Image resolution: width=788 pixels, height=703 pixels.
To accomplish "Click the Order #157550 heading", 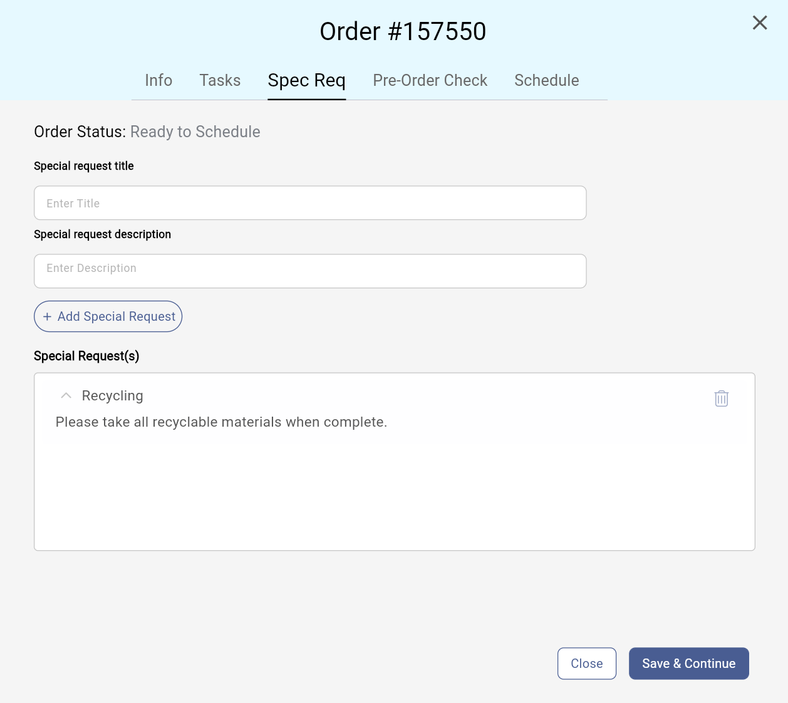I will coord(403,31).
